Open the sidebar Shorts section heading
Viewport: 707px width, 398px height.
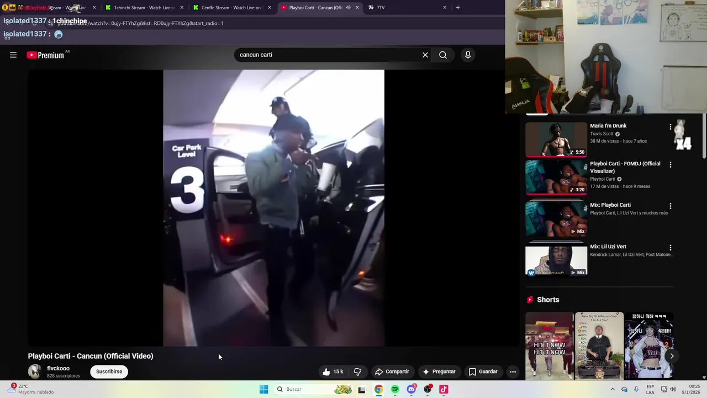548,300
